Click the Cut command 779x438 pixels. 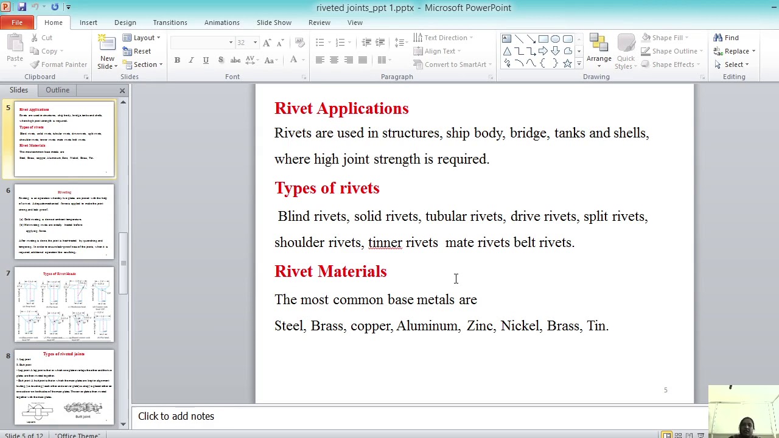[41, 38]
